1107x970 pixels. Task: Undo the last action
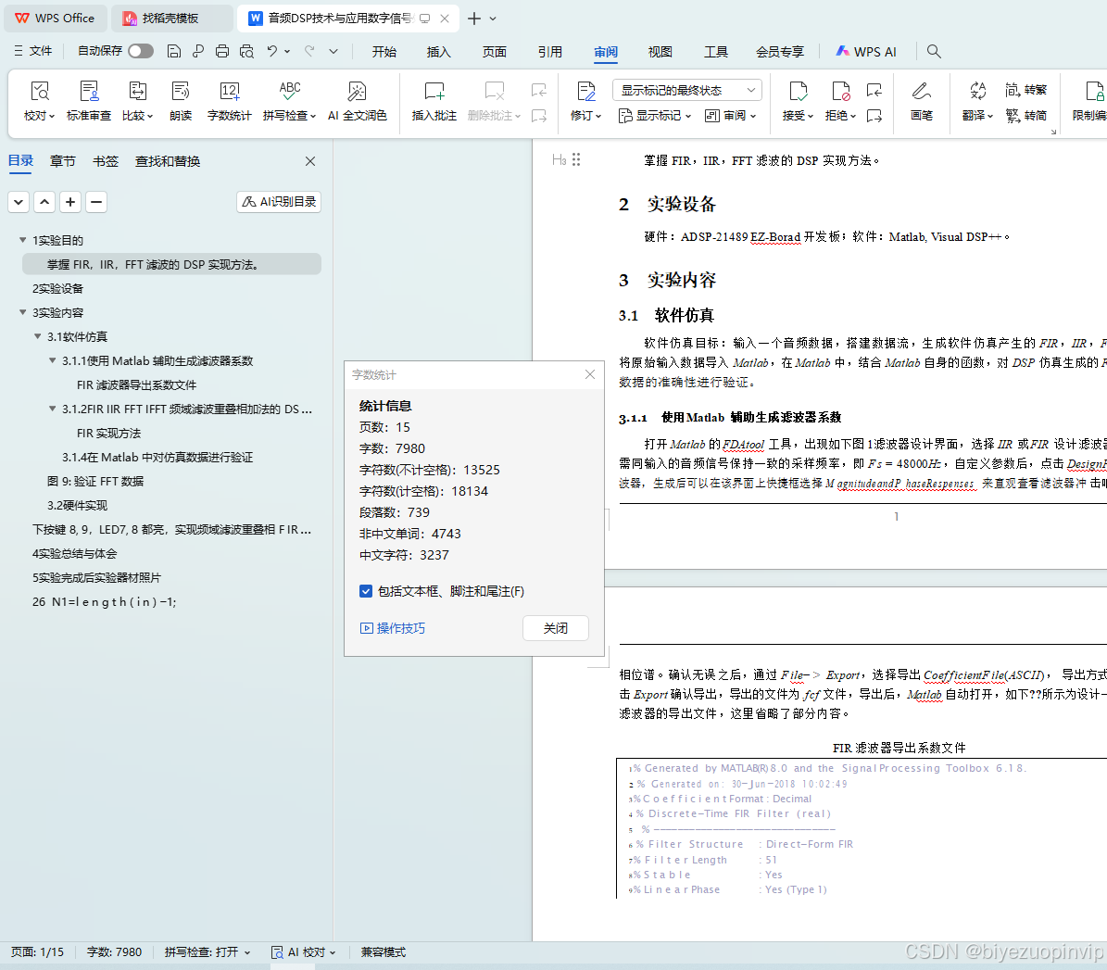click(x=271, y=51)
